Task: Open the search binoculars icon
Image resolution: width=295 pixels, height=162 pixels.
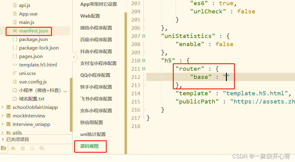Action: [x=13, y=148]
